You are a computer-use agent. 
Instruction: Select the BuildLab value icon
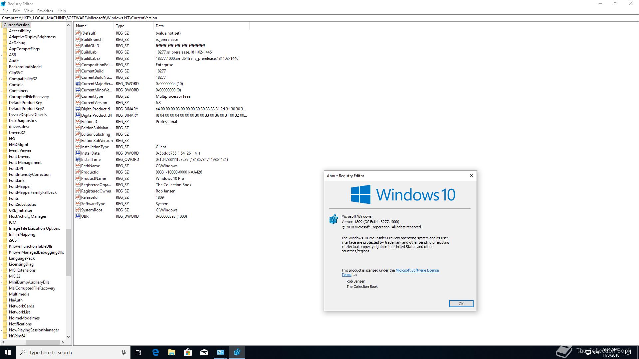(78, 52)
